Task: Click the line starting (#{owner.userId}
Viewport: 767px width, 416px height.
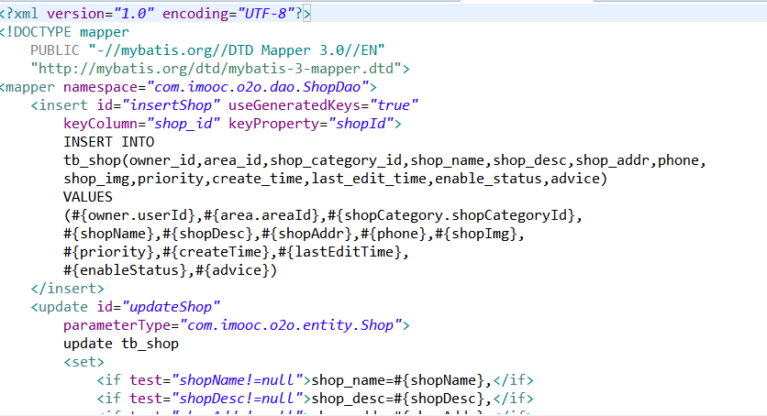Action: point(323,215)
